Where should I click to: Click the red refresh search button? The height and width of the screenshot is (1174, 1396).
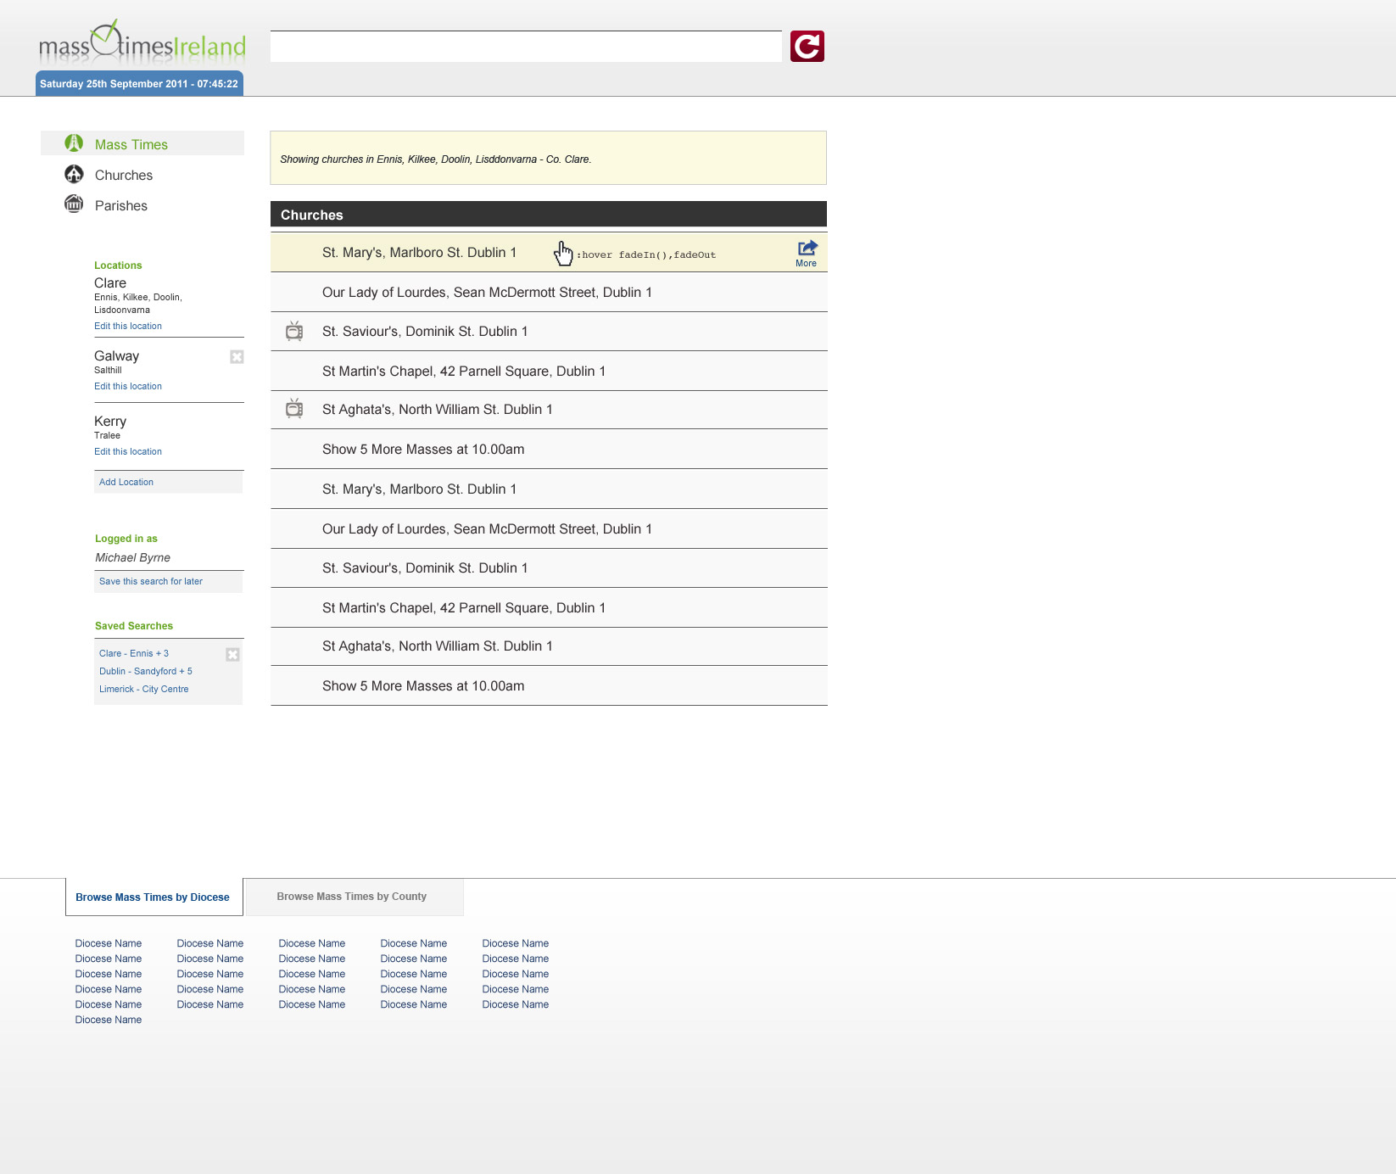tap(807, 47)
